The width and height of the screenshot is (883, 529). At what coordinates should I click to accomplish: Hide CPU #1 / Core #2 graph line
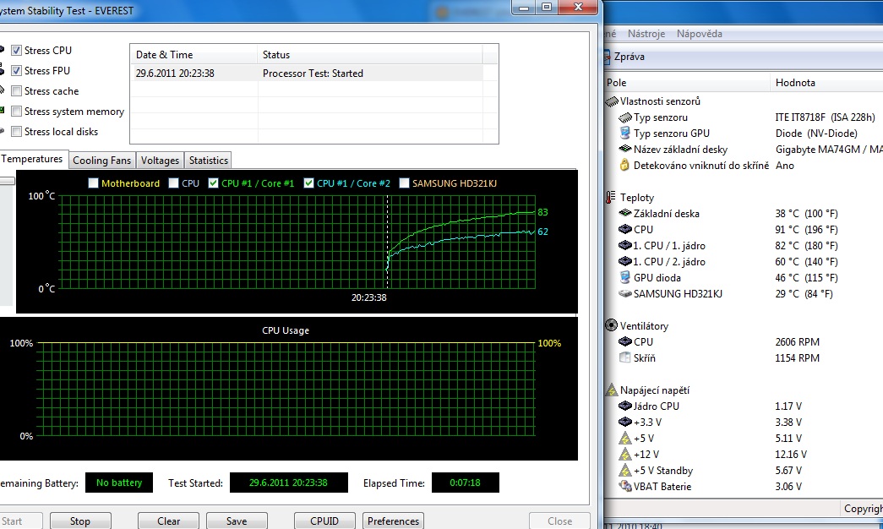[309, 183]
